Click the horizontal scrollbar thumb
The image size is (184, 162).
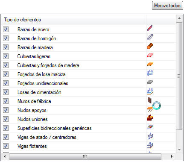(x=85, y=156)
